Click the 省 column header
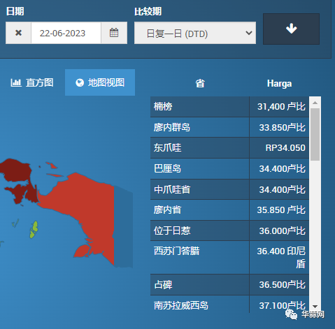Screen dimensions: 335x329 pos(200,83)
